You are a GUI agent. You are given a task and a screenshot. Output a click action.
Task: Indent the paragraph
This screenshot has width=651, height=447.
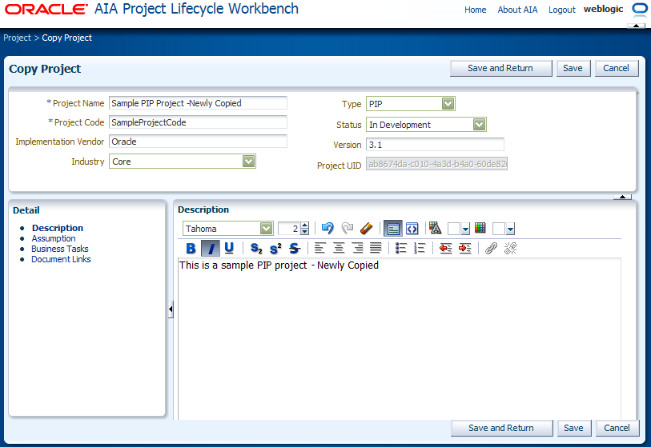tap(465, 249)
